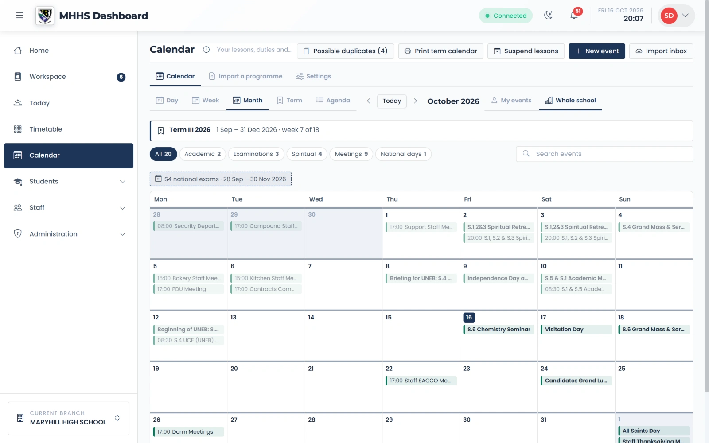
Task: Go to previous month arrow
Action: click(x=368, y=101)
